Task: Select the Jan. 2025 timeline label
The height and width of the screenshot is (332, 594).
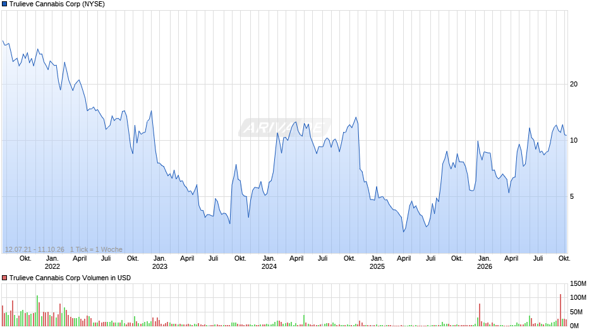Action: (377, 263)
